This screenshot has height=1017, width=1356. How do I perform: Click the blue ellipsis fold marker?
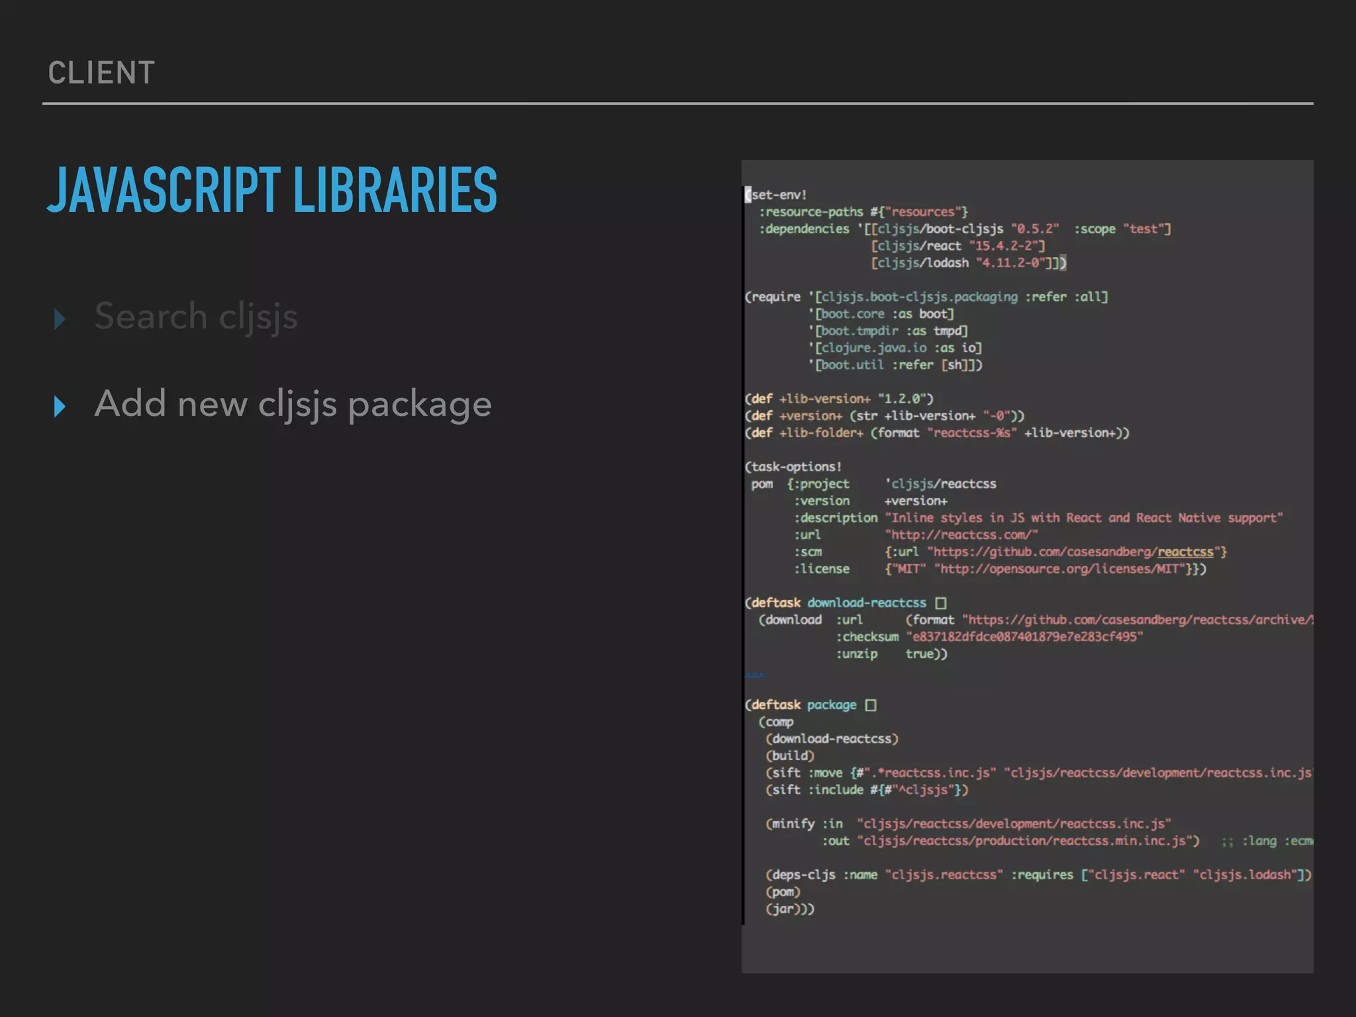tap(755, 674)
